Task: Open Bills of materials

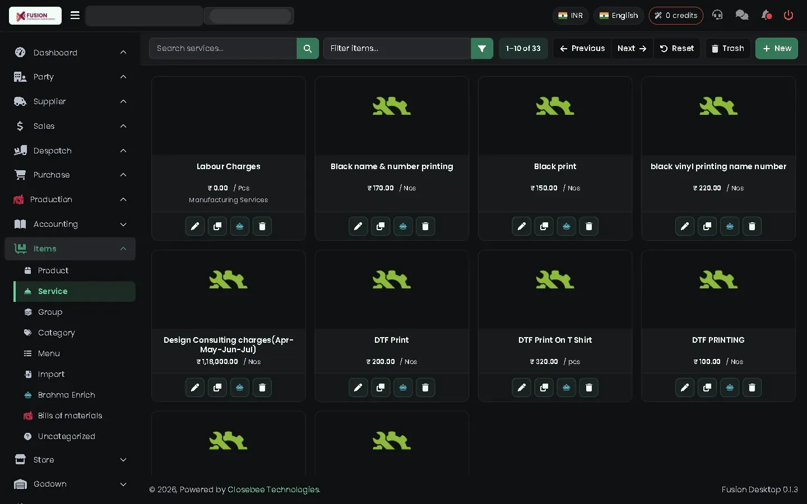Action: pyautogui.click(x=75, y=416)
